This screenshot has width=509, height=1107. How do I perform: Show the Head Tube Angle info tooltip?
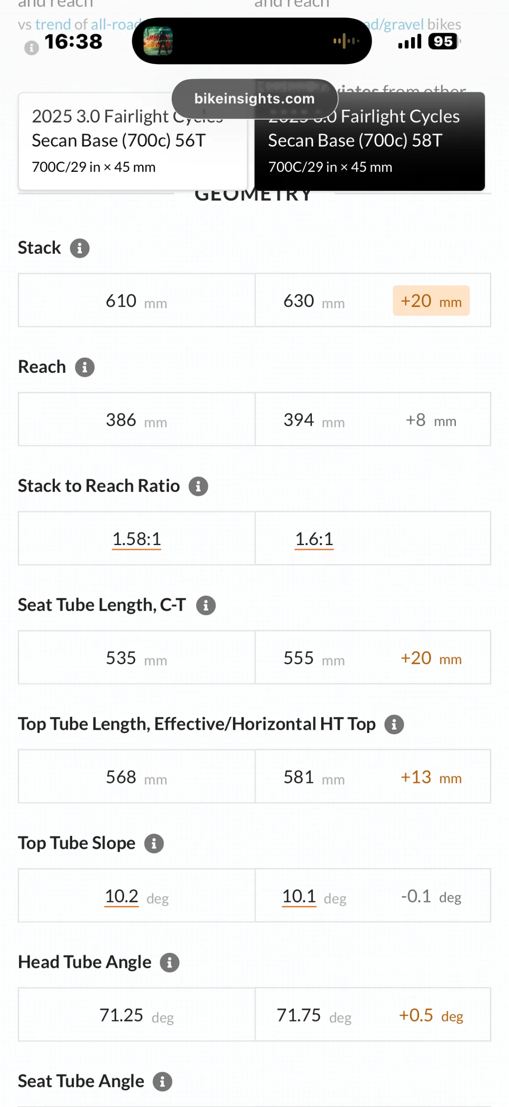coord(170,963)
